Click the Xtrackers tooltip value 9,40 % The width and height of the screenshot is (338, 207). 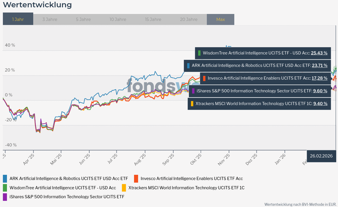[320, 104]
